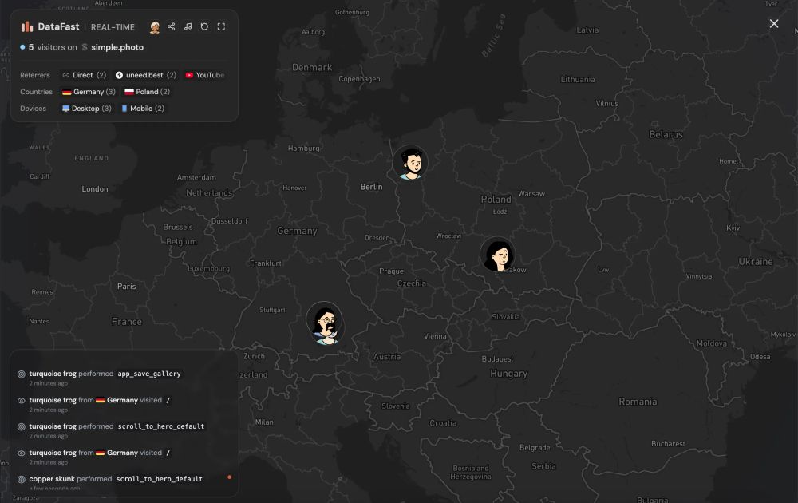Click the target icon beside turquoise frog scroll_to_hero_default
The image size is (798, 503).
click(22, 426)
